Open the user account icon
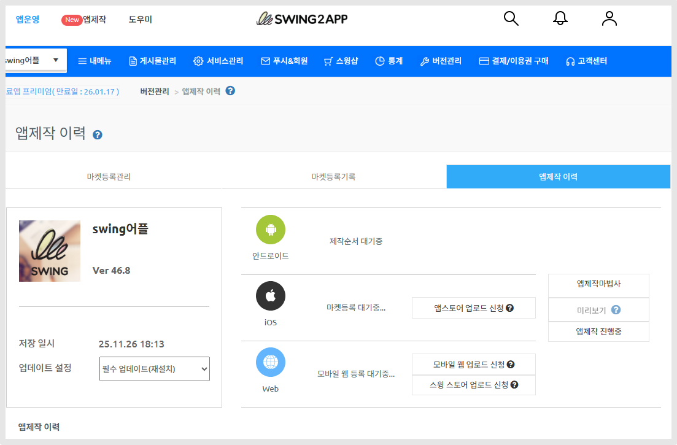The image size is (677, 445). pos(609,18)
